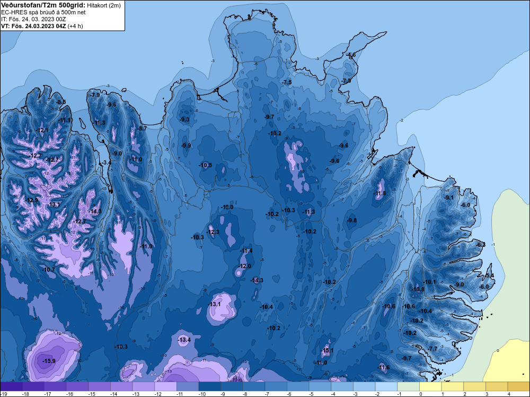
Task: Click the -13.4 temperature label
Action: click(x=184, y=340)
